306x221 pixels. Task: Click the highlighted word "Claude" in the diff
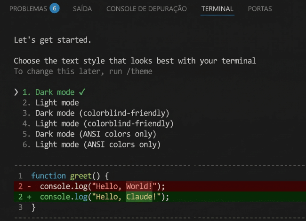[x=139, y=197]
